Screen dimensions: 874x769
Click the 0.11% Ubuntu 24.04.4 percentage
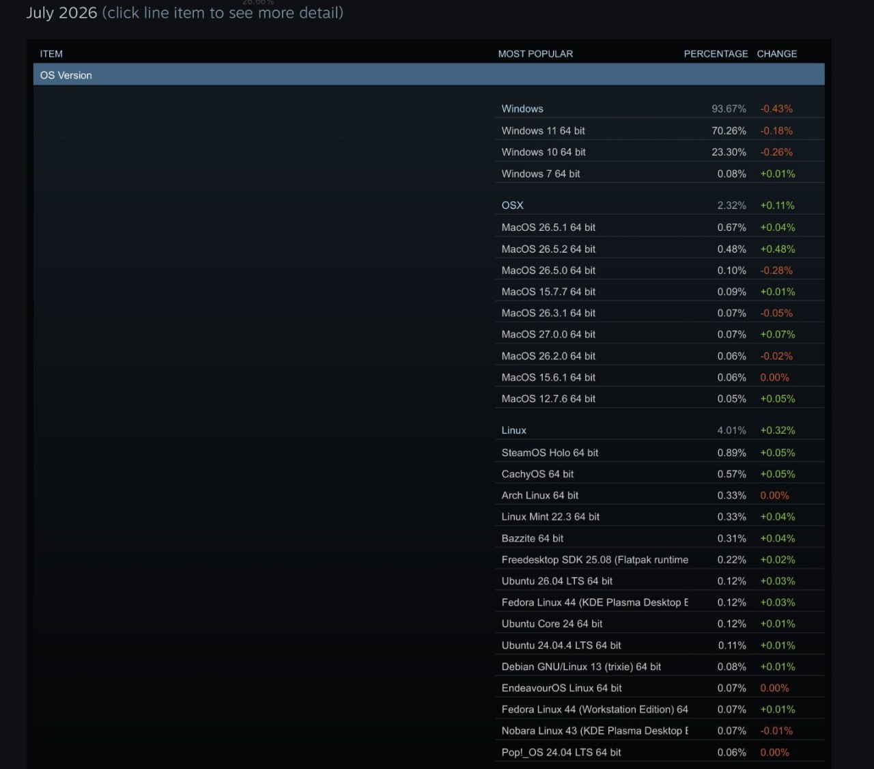732,645
